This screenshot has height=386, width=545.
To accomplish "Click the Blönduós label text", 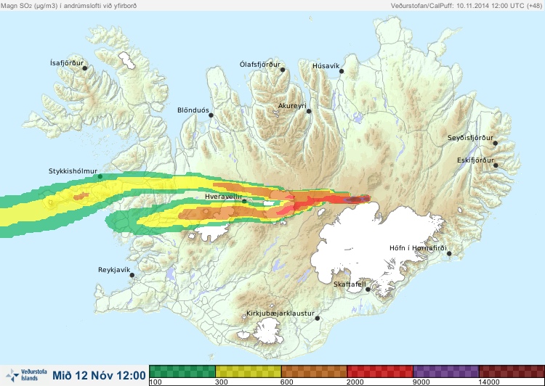I will [193, 110].
